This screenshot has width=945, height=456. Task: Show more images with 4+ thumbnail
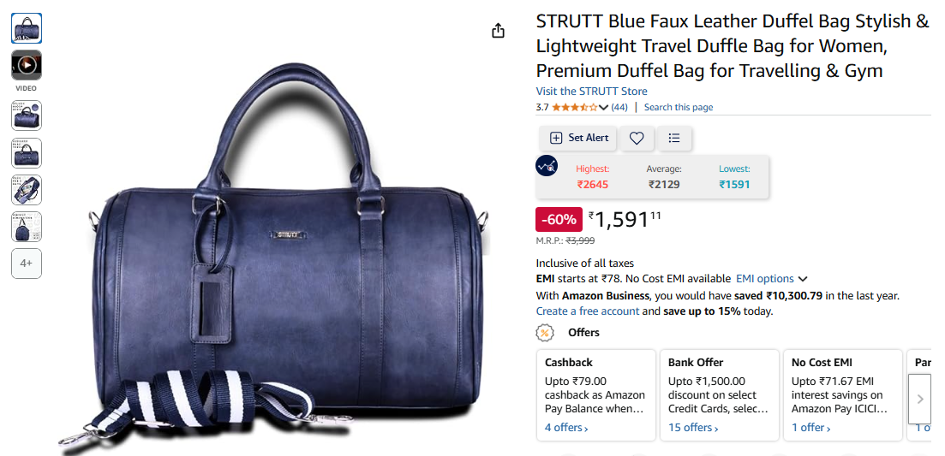[x=27, y=264]
